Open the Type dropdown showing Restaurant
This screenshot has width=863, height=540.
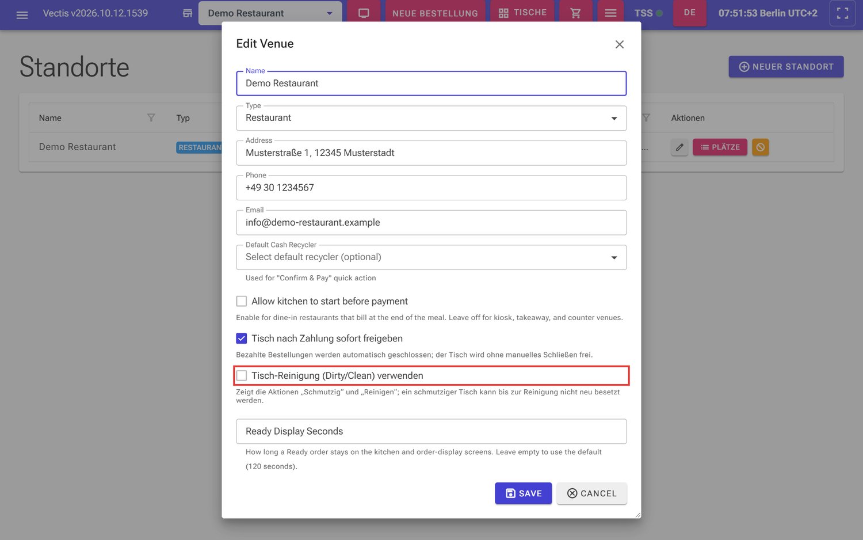(x=431, y=118)
